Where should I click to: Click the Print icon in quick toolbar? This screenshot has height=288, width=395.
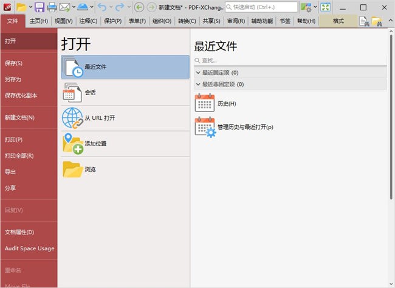point(52,7)
